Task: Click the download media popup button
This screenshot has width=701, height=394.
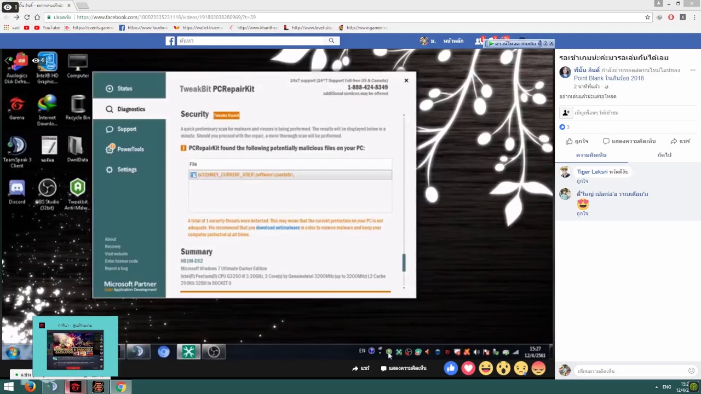Action: pos(515,43)
